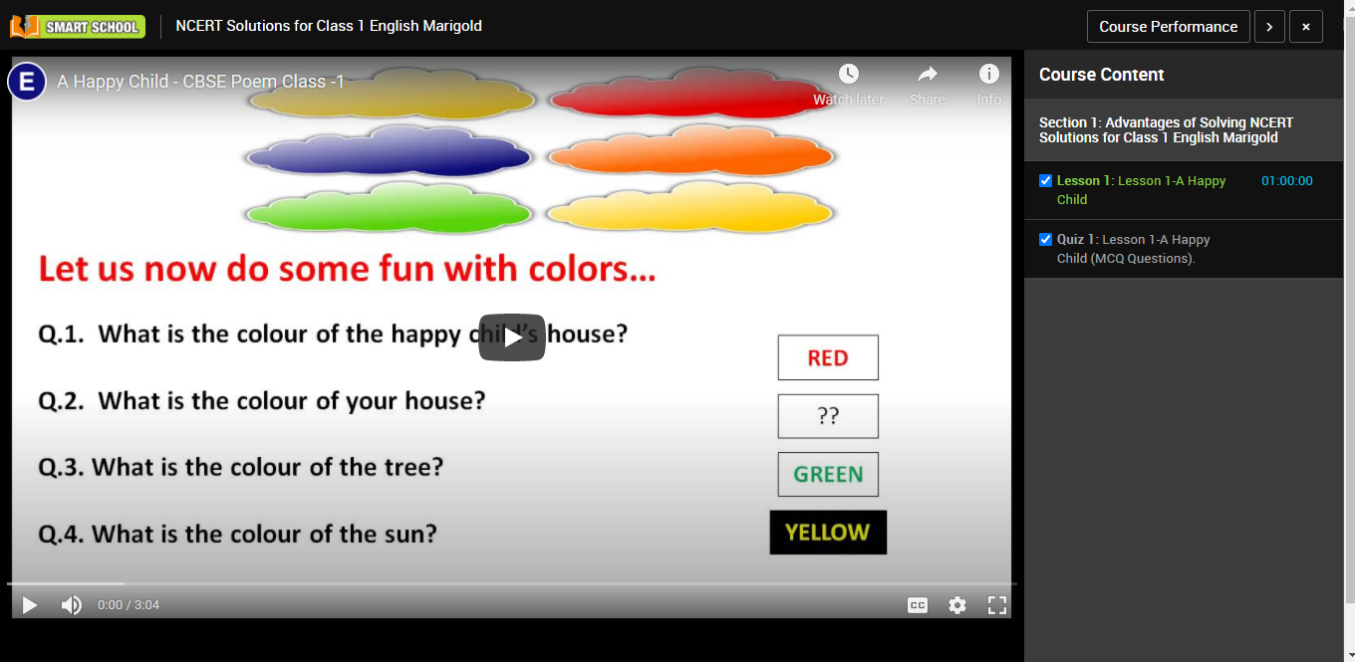Open Lesson 1-A Happy Child
Viewport: 1355px width, 662px height.
[1142, 190]
